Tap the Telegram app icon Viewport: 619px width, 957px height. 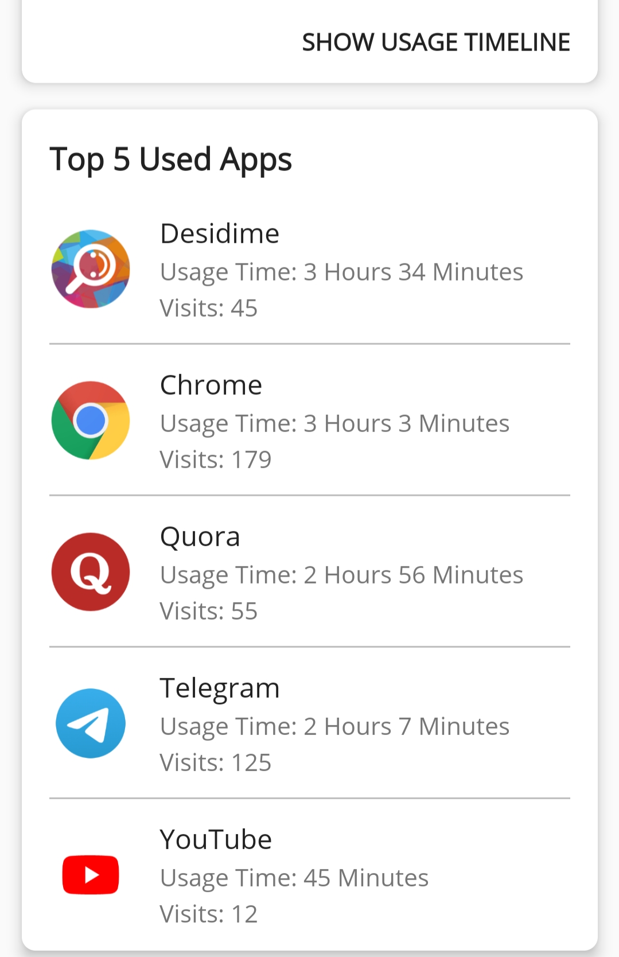(x=91, y=723)
